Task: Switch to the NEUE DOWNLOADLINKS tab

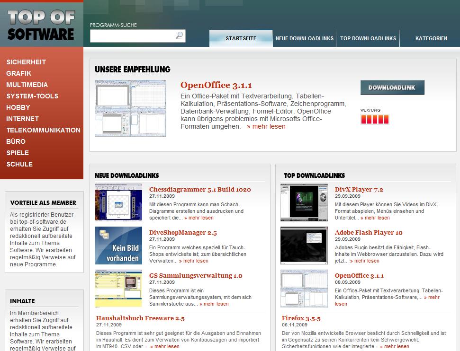Action: click(304, 38)
